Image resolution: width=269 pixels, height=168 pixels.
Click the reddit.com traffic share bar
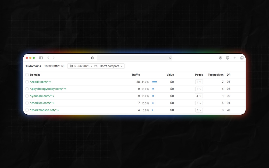154,82
